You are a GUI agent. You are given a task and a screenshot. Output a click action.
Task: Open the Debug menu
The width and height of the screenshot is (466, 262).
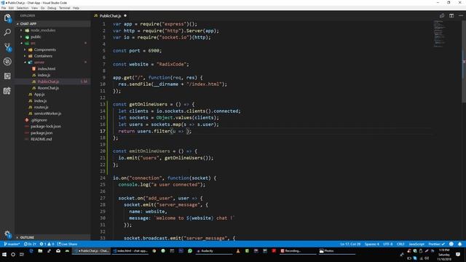(x=52, y=8)
